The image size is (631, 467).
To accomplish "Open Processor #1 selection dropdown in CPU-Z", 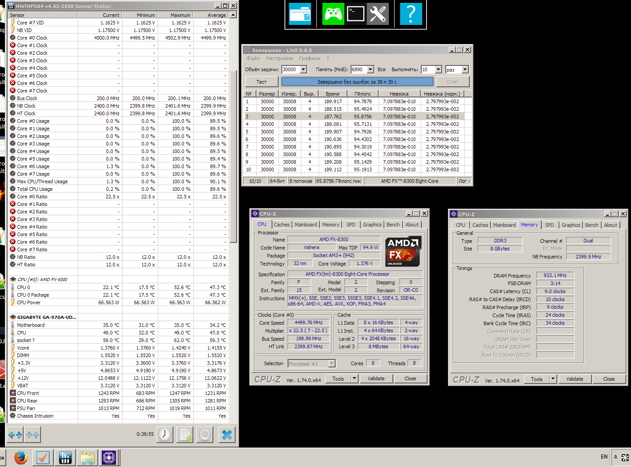I will [x=331, y=364].
